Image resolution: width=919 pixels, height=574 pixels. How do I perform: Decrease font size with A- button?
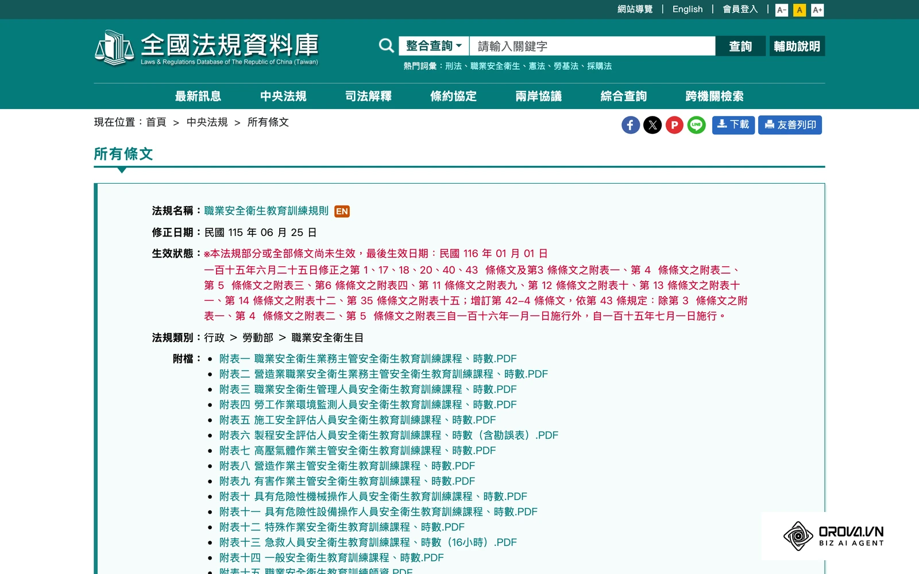click(x=781, y=10)
